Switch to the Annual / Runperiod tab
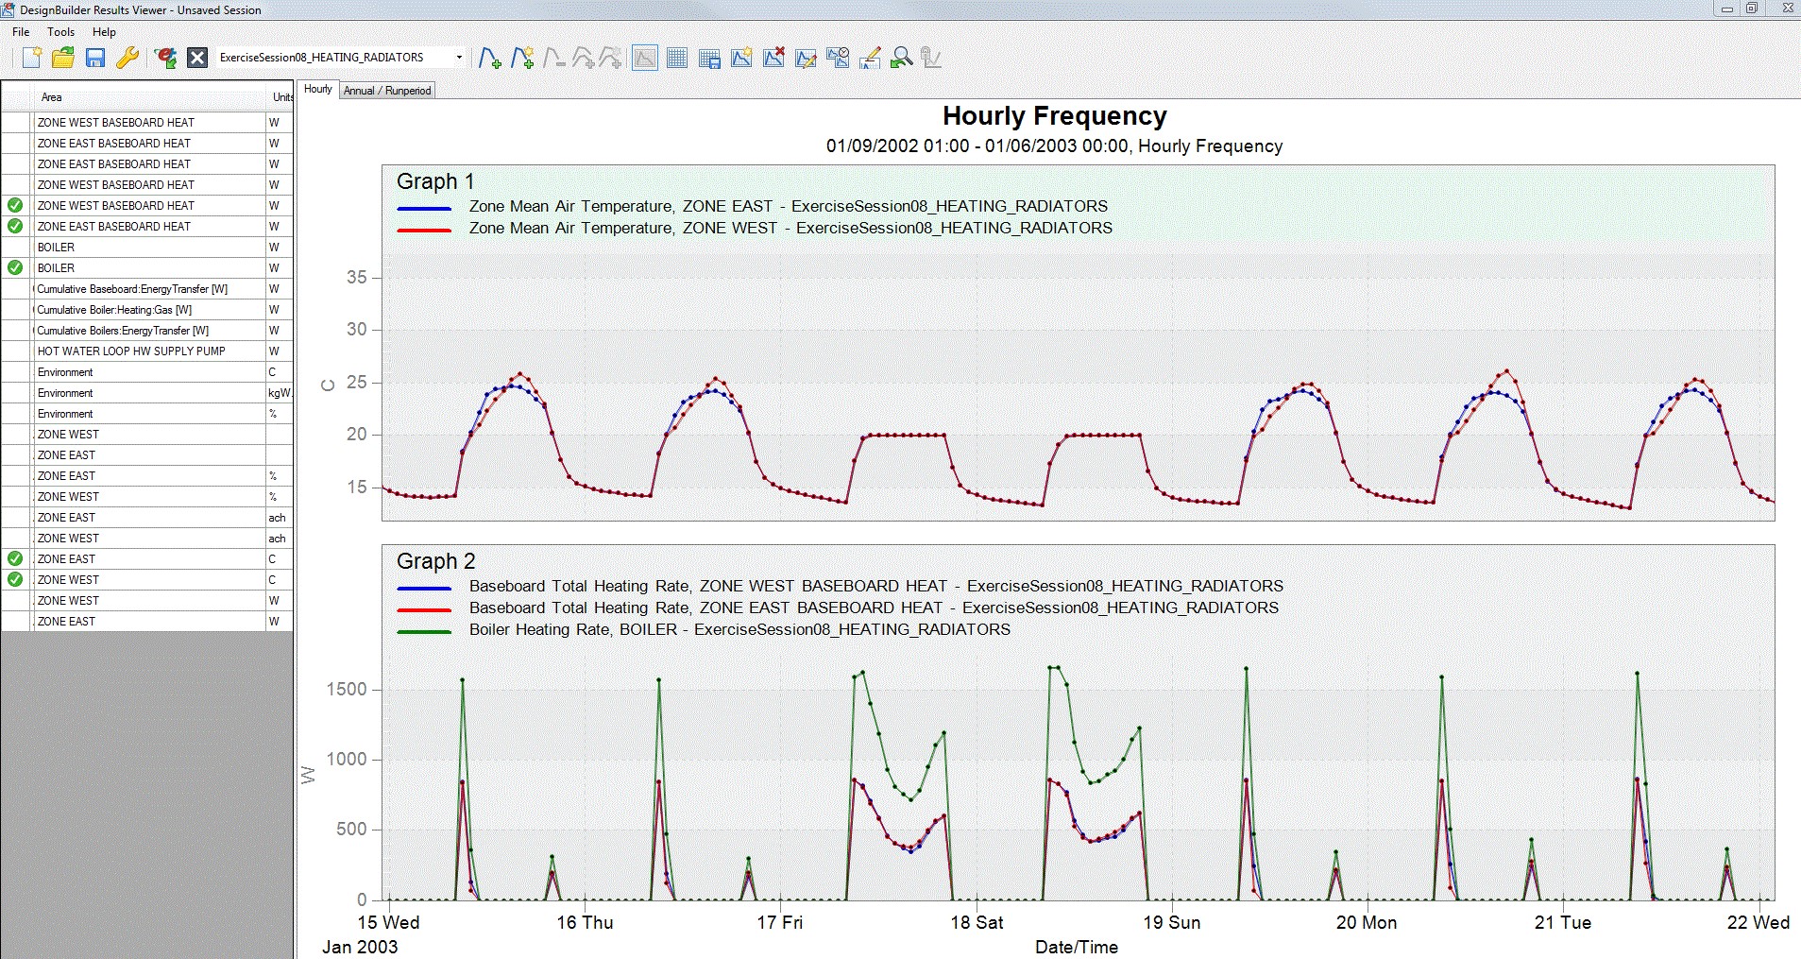Screen dimensions: 1801x959 pos(387,91)
